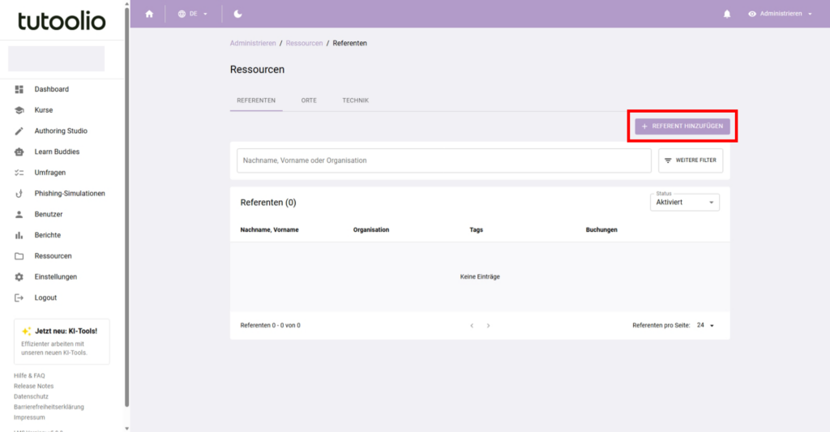
Task: Sort by Organisation column
Action: coord(371,229)
